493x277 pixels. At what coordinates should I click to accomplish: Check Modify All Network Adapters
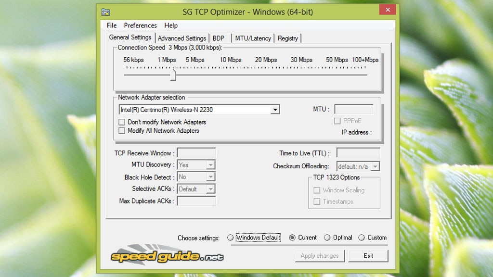pos(122,131)
